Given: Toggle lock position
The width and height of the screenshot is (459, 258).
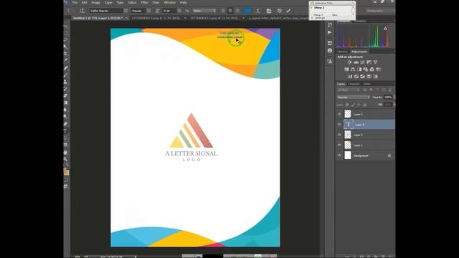Looking at the screenshot, I should (359, 105).
